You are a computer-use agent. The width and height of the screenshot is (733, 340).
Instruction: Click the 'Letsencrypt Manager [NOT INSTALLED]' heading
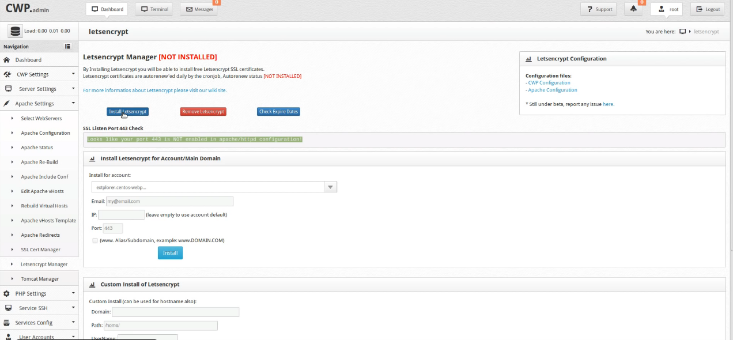[150, 57]
